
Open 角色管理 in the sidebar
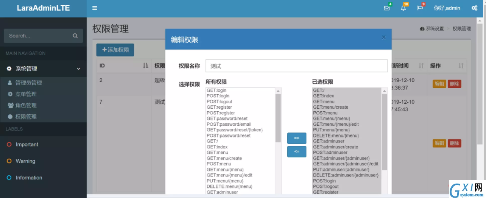click(26, 106)
